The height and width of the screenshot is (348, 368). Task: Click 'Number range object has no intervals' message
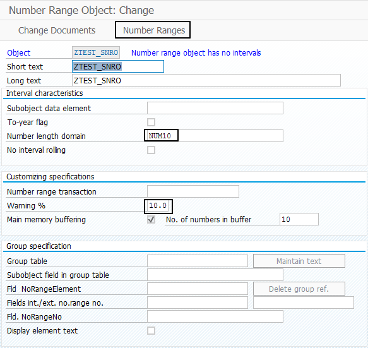click(x=196, y=52)
